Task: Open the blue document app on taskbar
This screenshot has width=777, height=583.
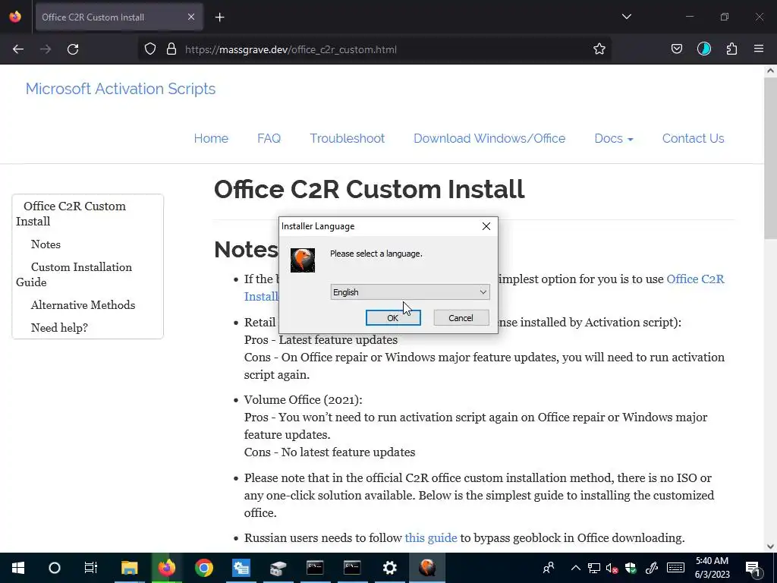Action: (241, 568)
